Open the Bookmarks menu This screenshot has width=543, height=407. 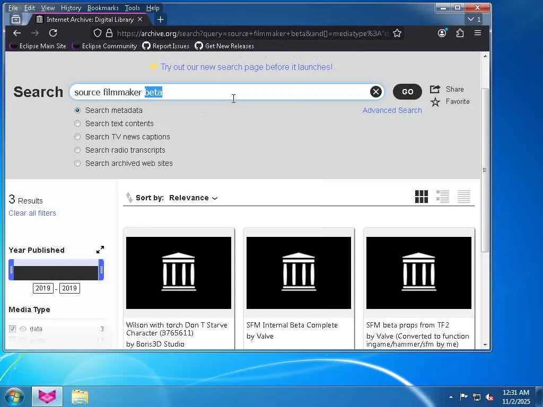[103, 8]
